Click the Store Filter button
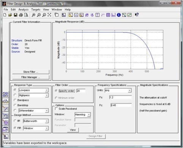The height and width of the screenshot is (148, 183). click(x=31, y=72)
